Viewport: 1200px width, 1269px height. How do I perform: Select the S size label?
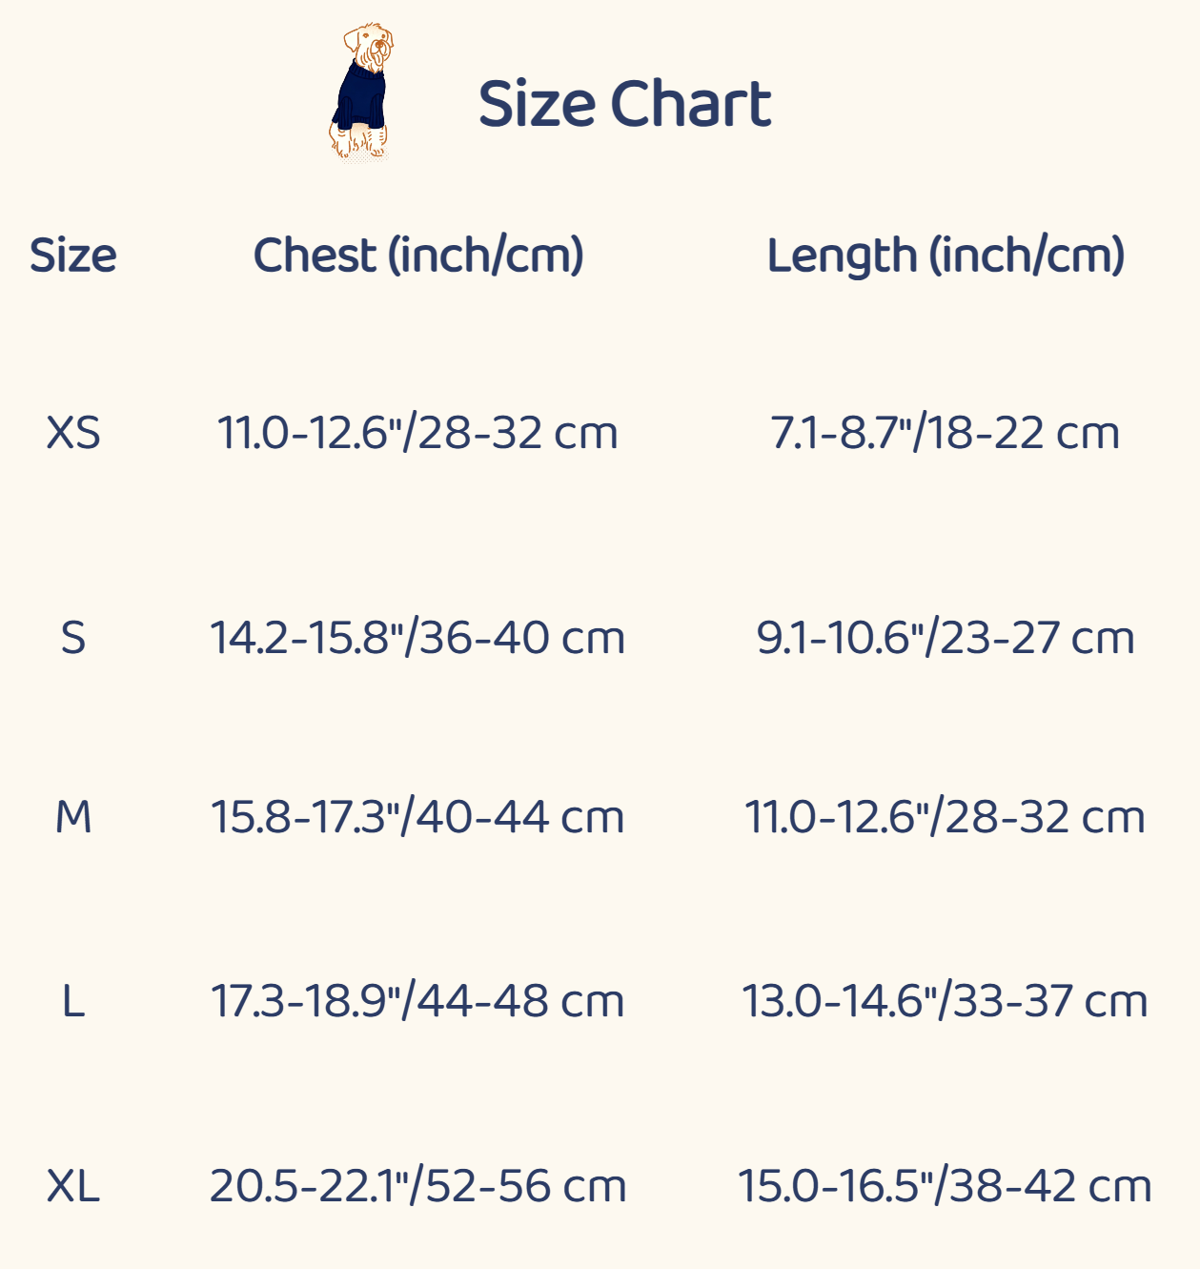coord(73,638)
